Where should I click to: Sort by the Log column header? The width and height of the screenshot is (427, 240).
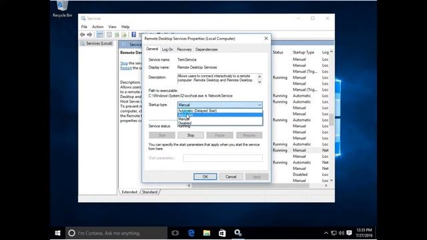(x=326, y=52)
